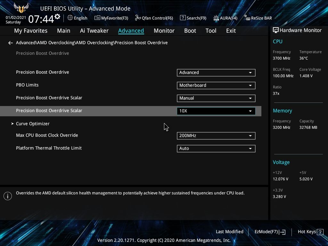Open Qfan Control fan icon
This screenshot has height=246, width=328.
pyautogui.click(x=138, y=18)
